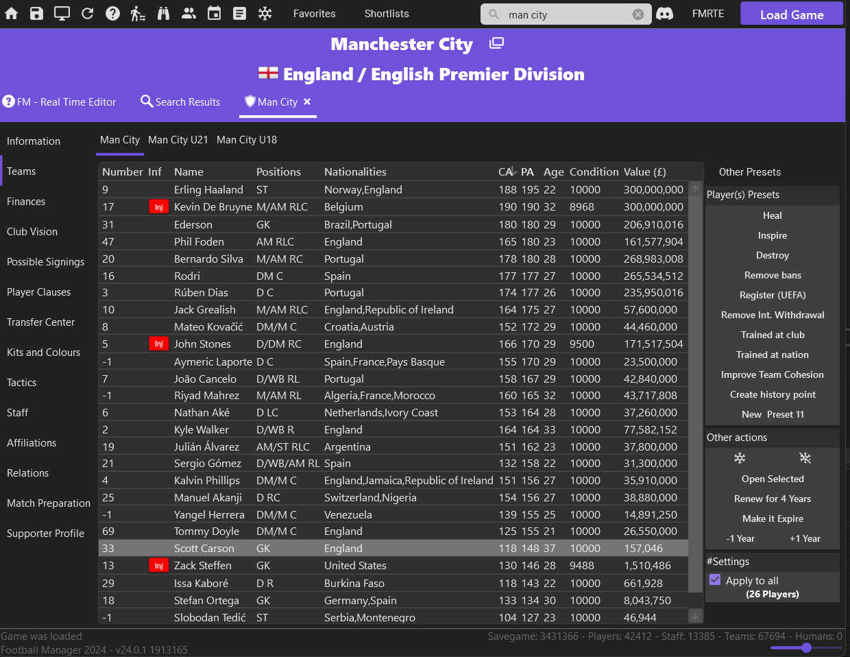This screenshot has width=850, height=657.
Task: Select the Scott Carson row
Action: [393, 548]
